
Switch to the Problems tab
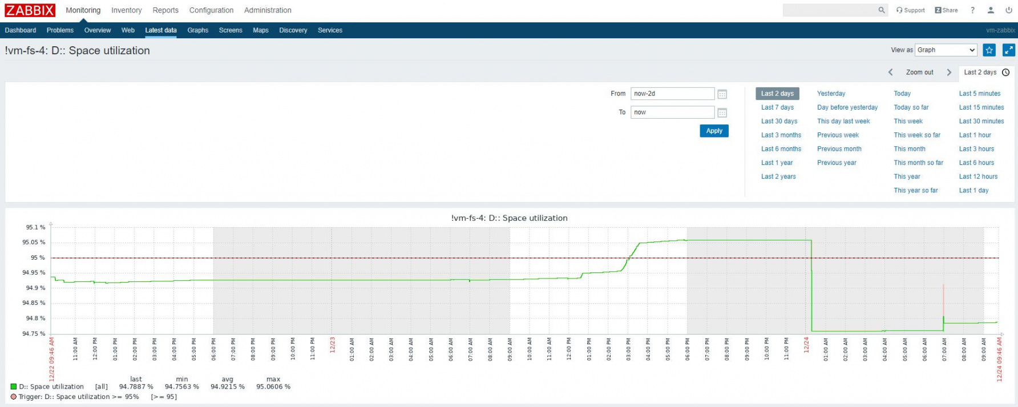(60, 30)
